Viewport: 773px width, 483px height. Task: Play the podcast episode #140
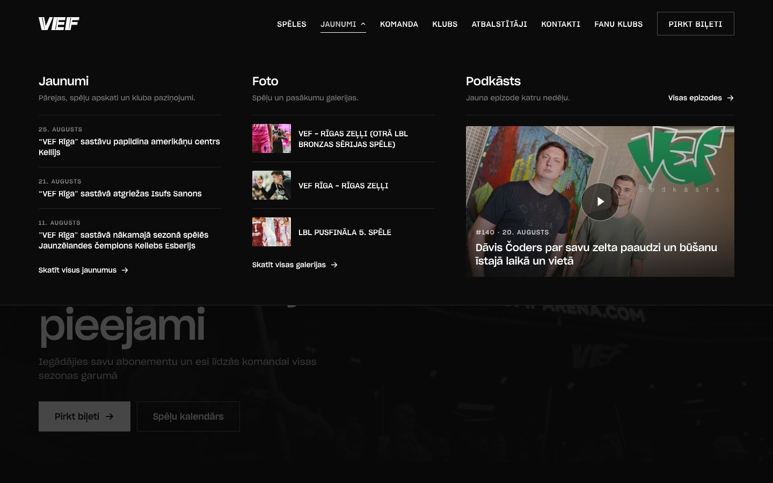click(x=600, y=202)
